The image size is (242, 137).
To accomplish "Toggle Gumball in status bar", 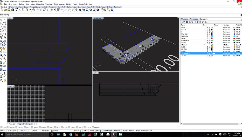I will click(x=117, y=131).
